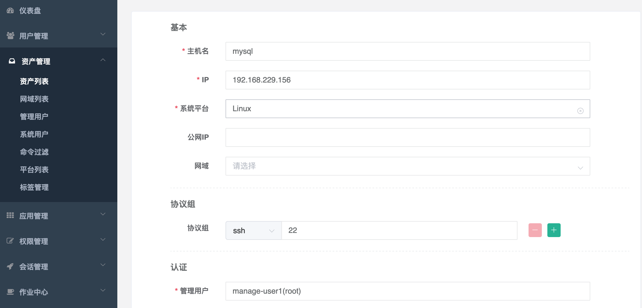Open the ssh protocol dropdown

point(253,230)
